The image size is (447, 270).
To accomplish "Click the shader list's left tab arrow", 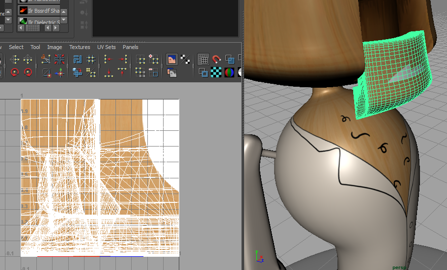I will [48, 28].
